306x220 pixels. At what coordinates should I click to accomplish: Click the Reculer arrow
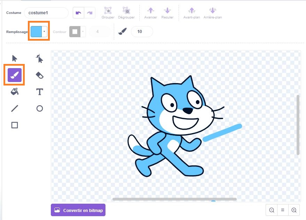point(167,10)
